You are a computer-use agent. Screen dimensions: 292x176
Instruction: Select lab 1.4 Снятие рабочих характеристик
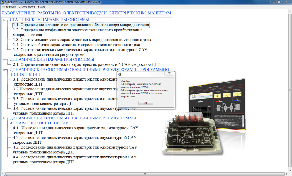(x=76, y=45)
